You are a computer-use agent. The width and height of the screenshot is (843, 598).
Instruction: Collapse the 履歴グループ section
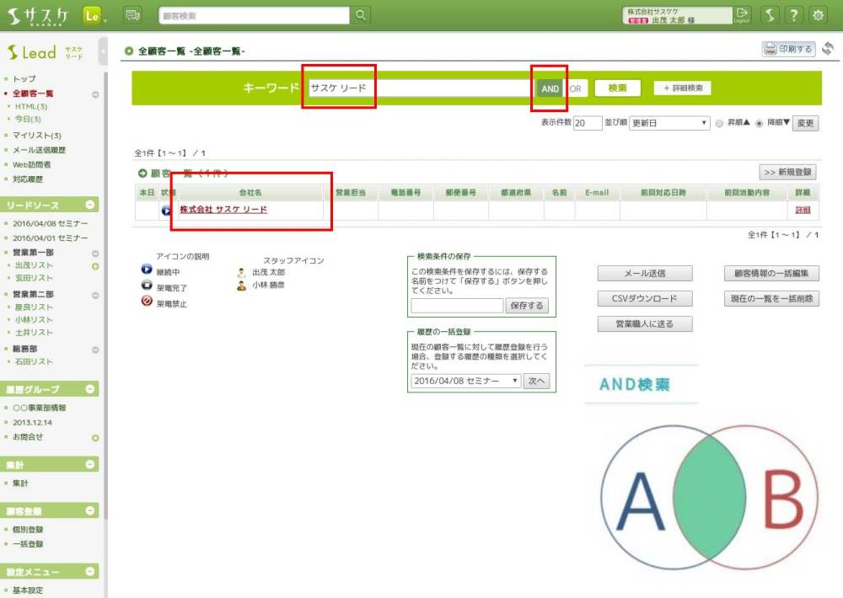(90, 388)
